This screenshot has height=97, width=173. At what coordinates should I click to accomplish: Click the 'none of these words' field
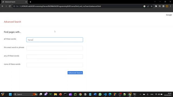pos(55,65)
